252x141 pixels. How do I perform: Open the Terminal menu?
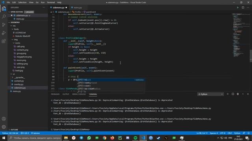point(51,2)
